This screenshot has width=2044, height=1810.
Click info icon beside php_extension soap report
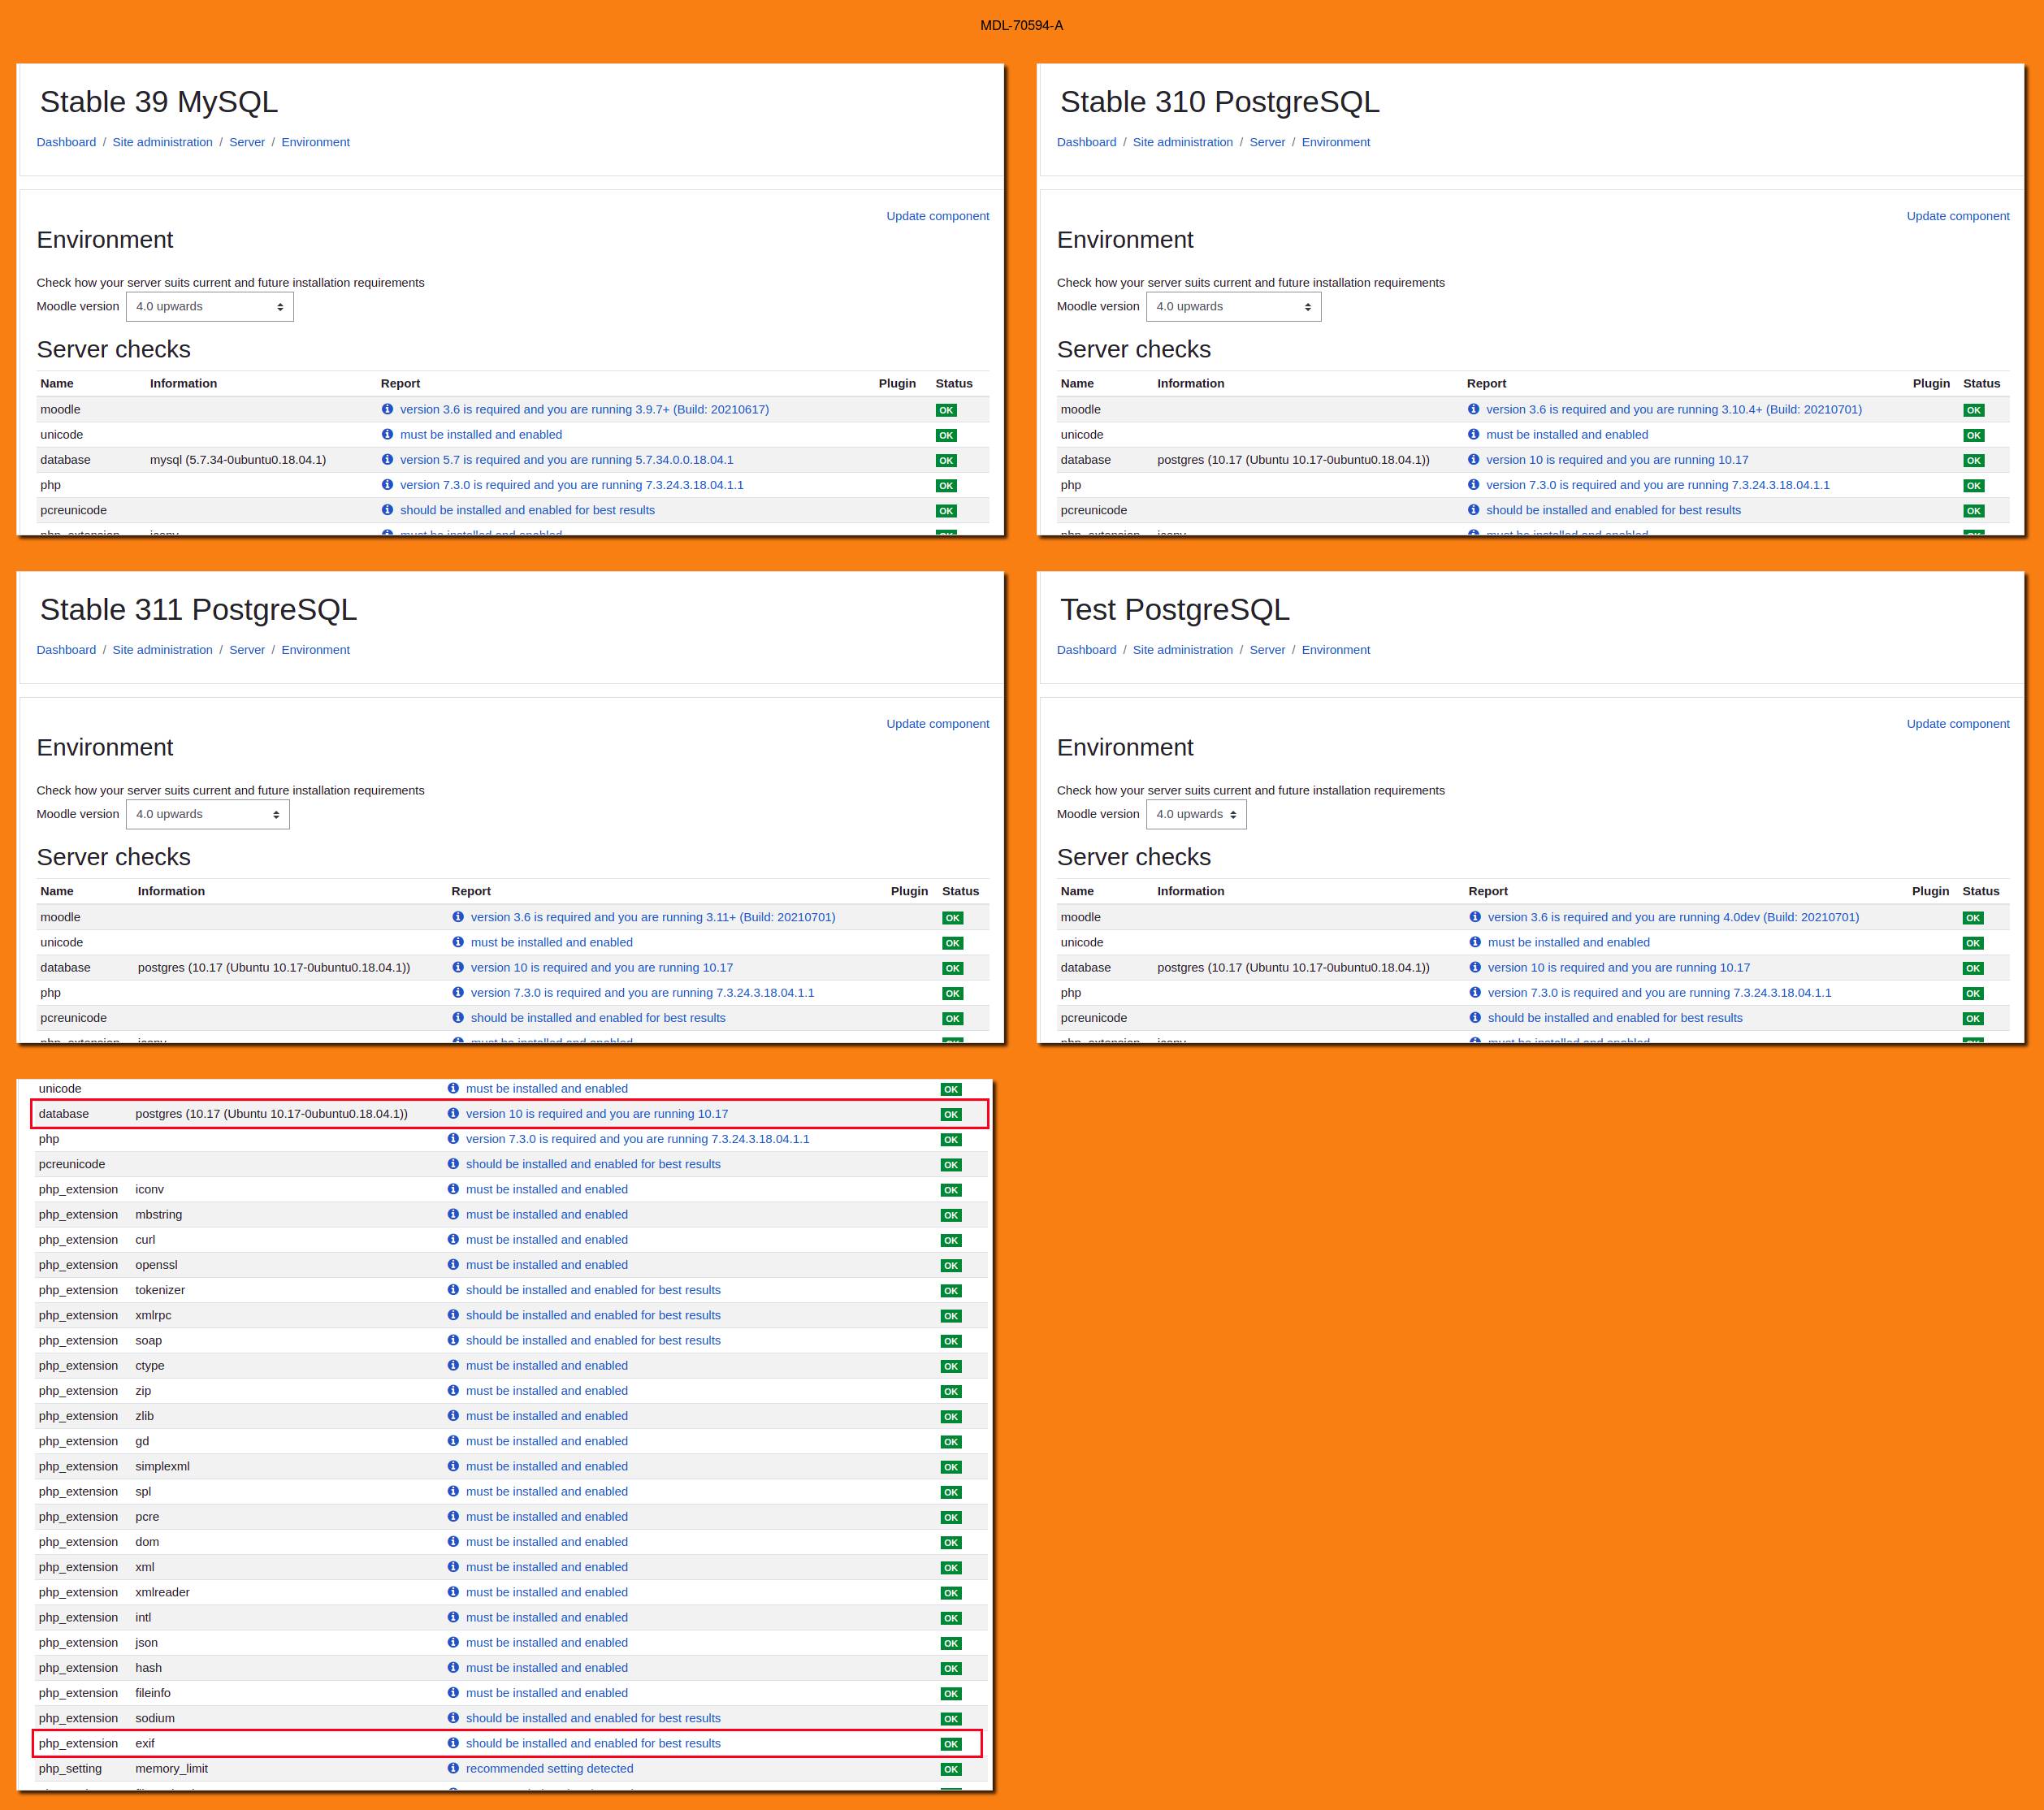click(453, 1340)
